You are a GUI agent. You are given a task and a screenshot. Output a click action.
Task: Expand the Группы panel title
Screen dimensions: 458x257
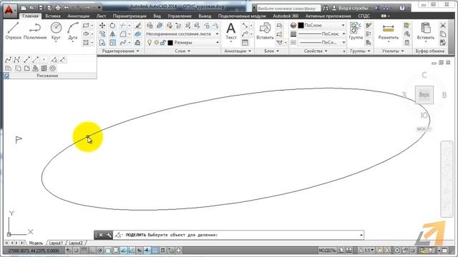click(360, 51)
